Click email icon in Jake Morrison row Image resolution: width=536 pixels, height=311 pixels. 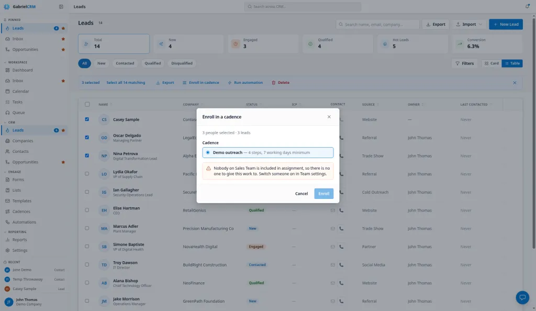coord(332,301)
